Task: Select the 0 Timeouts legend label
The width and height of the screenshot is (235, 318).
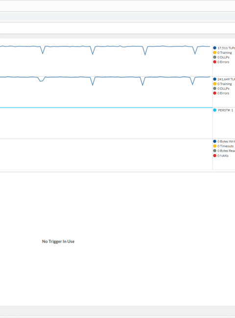Action: 226,146
